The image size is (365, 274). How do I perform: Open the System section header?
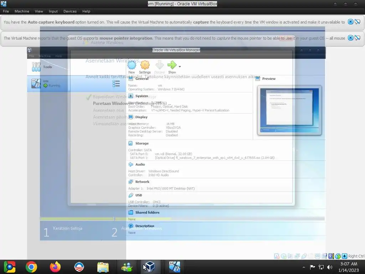pos(142,96)
